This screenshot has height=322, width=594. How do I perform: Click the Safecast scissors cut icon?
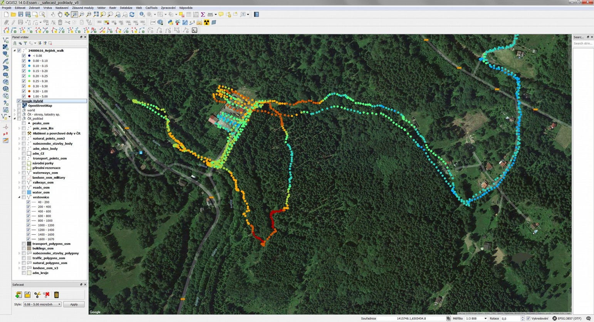37,295
